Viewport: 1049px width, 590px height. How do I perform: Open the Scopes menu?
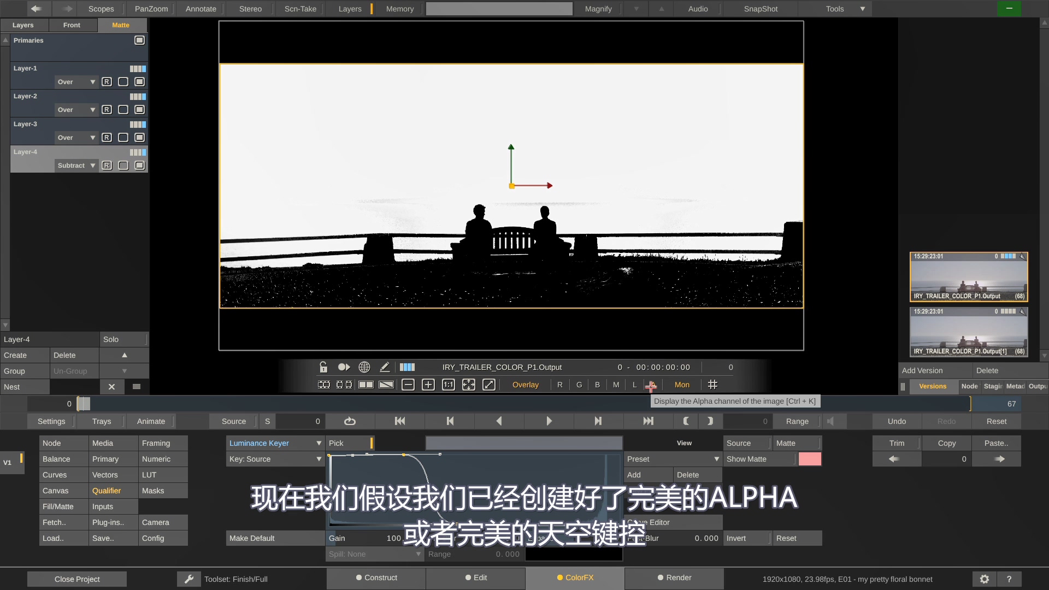[x=101, y=9]
